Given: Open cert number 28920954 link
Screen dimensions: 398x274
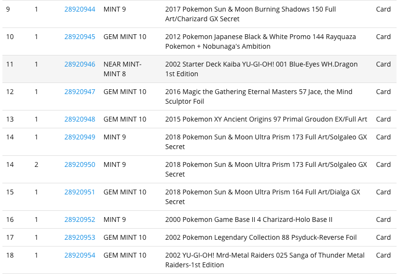Looking at the screenshot, I should tap(80, 255).
